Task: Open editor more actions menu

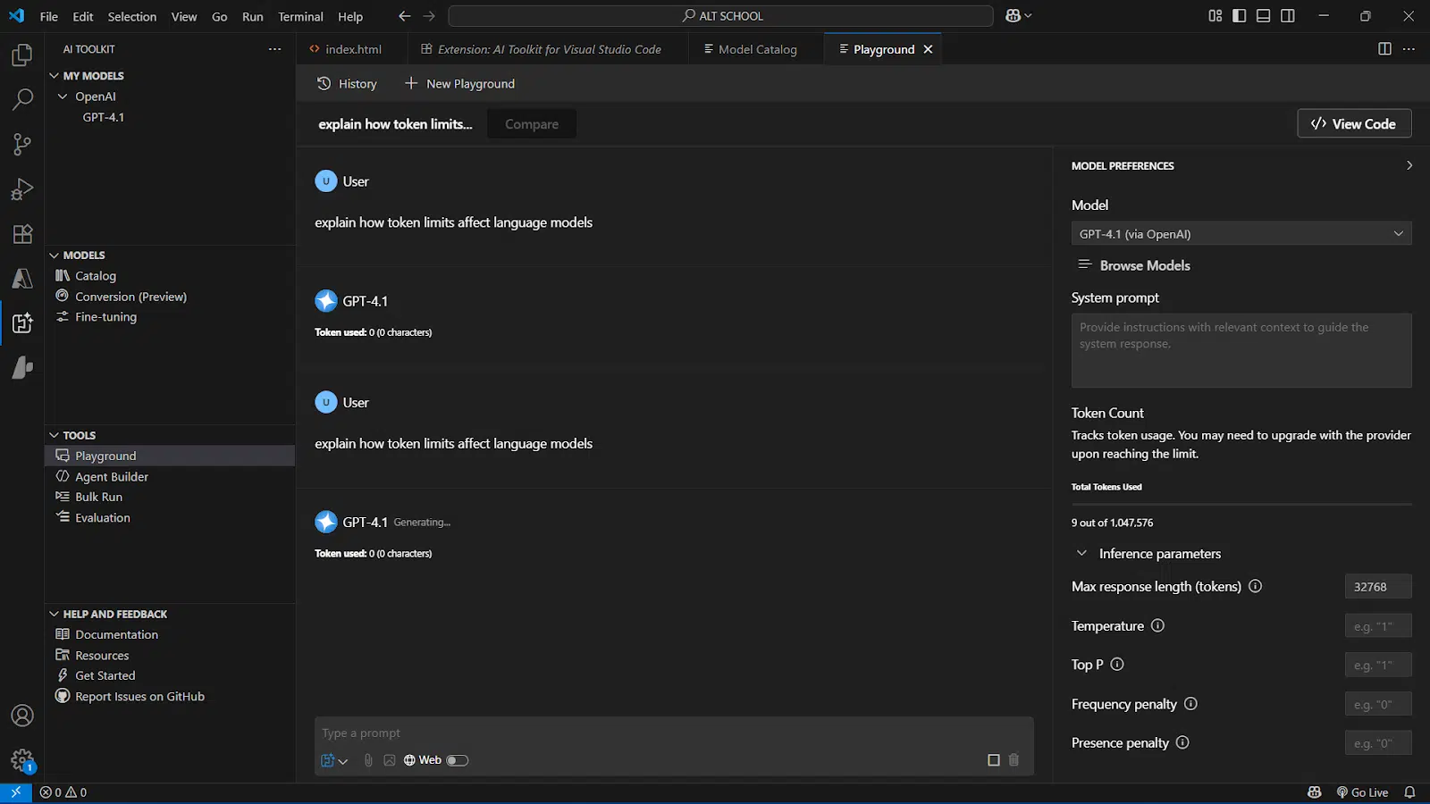Action: pyautogui.click(x=1409, y=49)
